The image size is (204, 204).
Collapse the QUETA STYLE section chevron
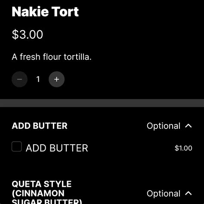189,193
